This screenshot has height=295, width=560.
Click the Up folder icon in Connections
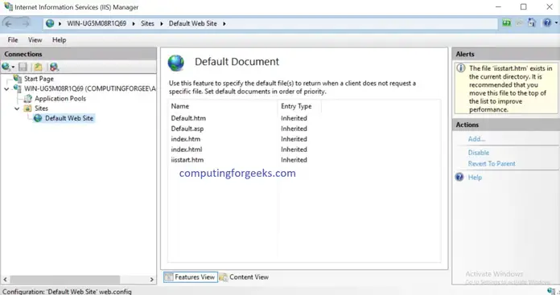[x=38, y=67]
